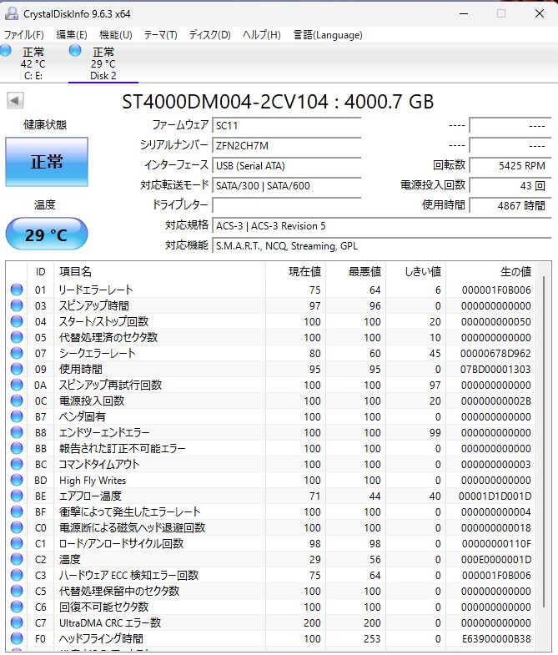
Task: Open the テーマ(T) menu
Action: click(x=160, y=35)
